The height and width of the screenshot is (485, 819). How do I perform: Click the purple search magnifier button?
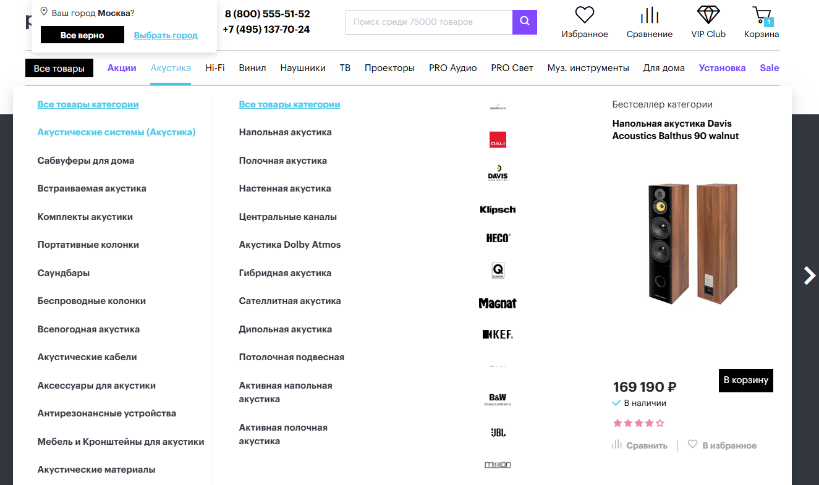(x=525, y=22)
